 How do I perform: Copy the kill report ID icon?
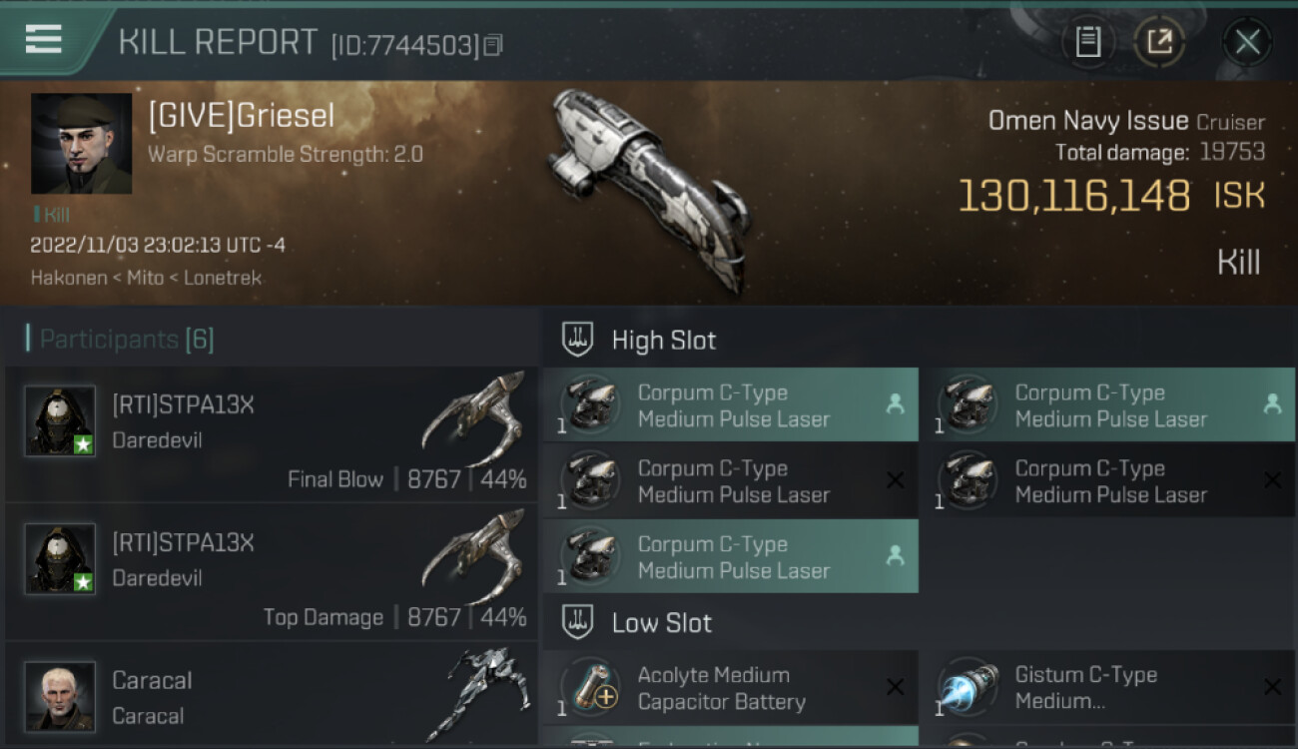pyautogui.click(x=492, y=45)
